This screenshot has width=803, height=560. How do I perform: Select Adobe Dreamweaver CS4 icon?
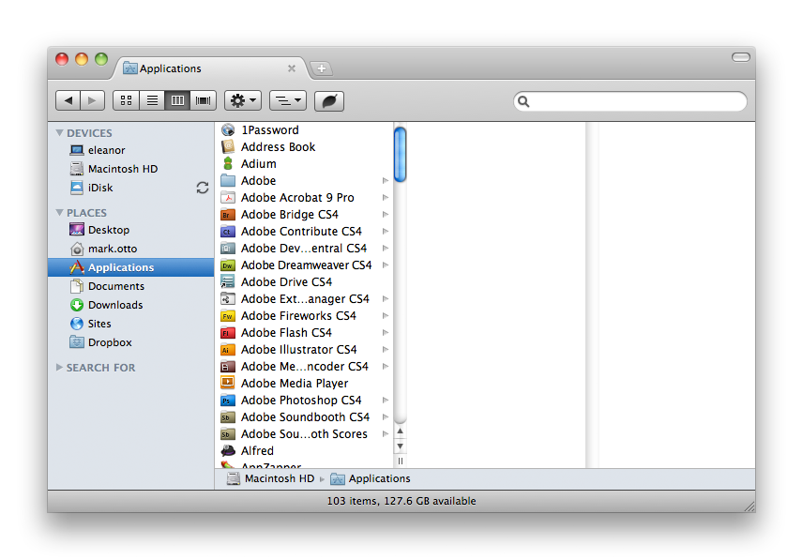(228, 265)
